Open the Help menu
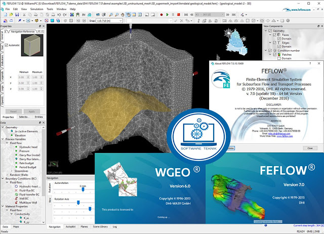324x234 pixels. (x=72, y=9)
